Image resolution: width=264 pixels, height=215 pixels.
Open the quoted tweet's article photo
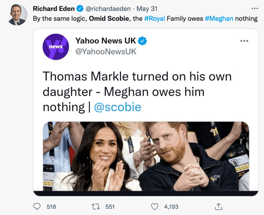pyautogui.click(x=146, y=156)
